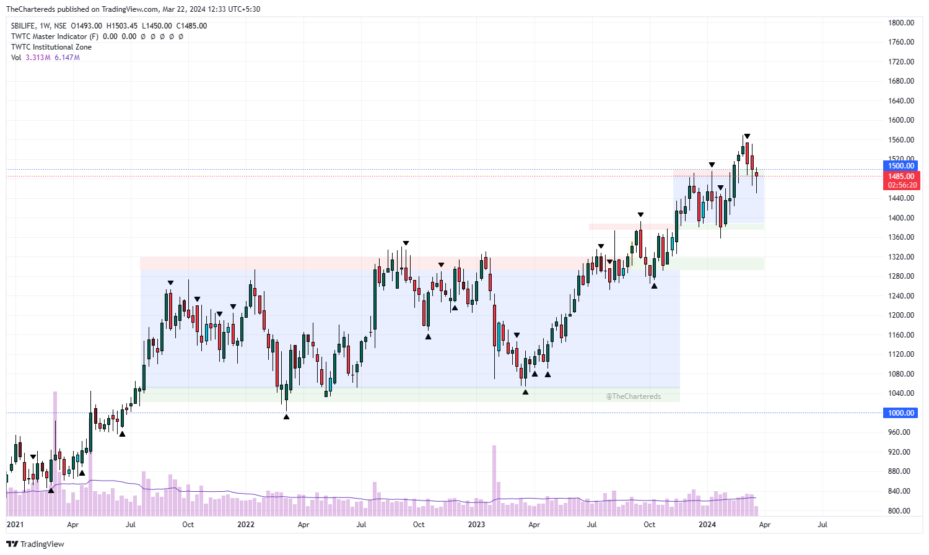Open the SBILIFE, 1W, NSE symbol legend
Viewport: 929px width, 555px height.
[39, 26]
